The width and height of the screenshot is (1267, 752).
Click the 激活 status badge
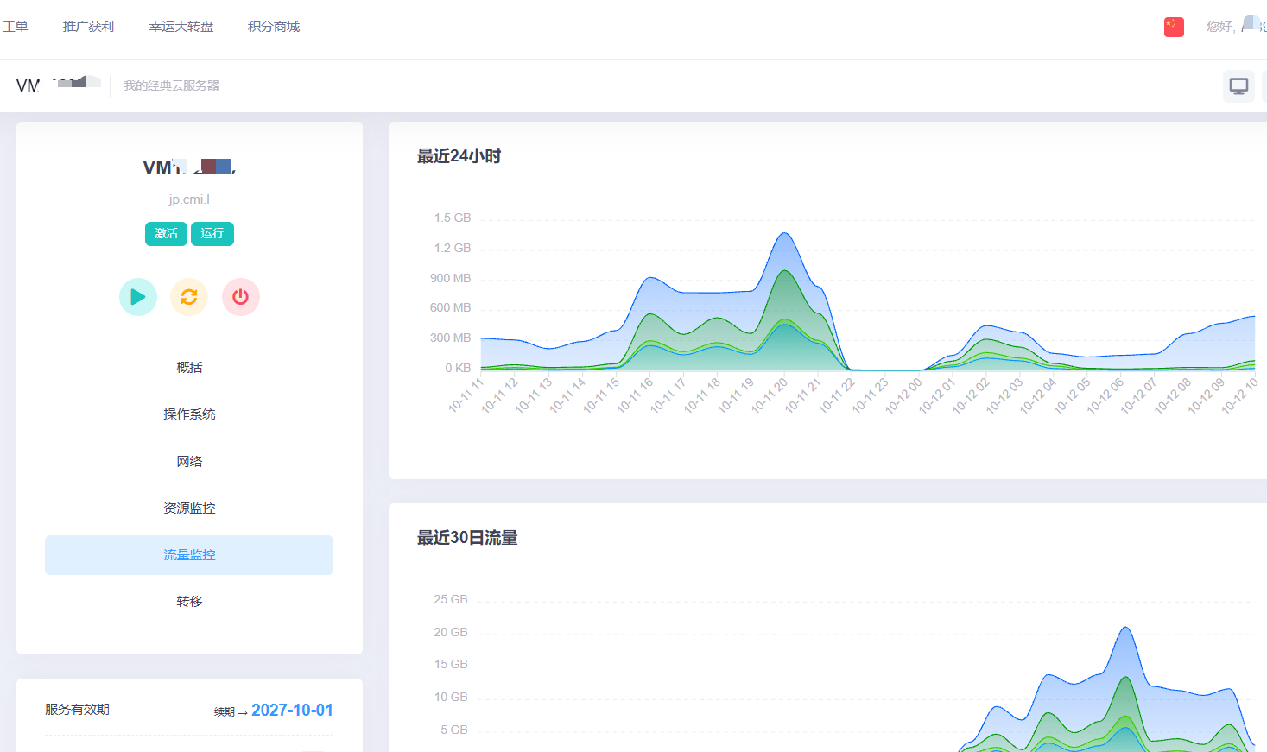tap(166, 234)
